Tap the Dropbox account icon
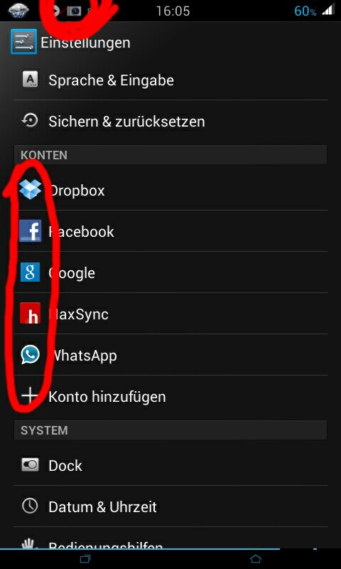The height and width of the screenshot is (569, 341). coord(30,190)
